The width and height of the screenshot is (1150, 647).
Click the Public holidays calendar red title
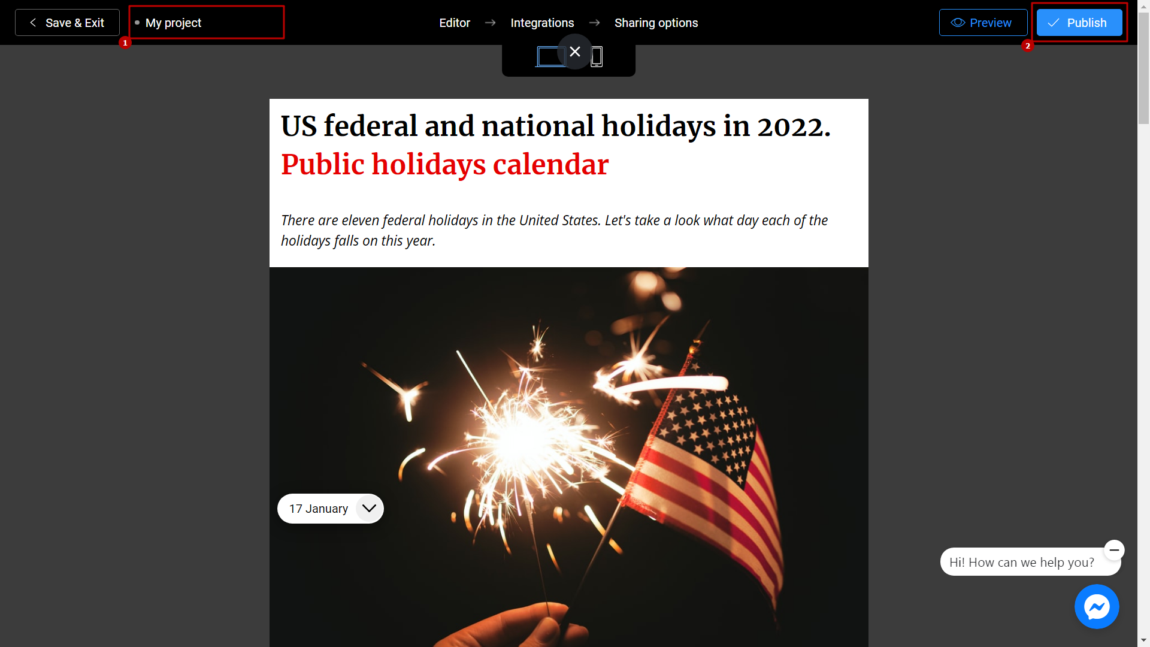(444, 164)
